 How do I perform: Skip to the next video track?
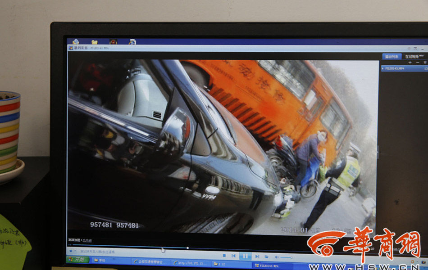click(257, 256)
